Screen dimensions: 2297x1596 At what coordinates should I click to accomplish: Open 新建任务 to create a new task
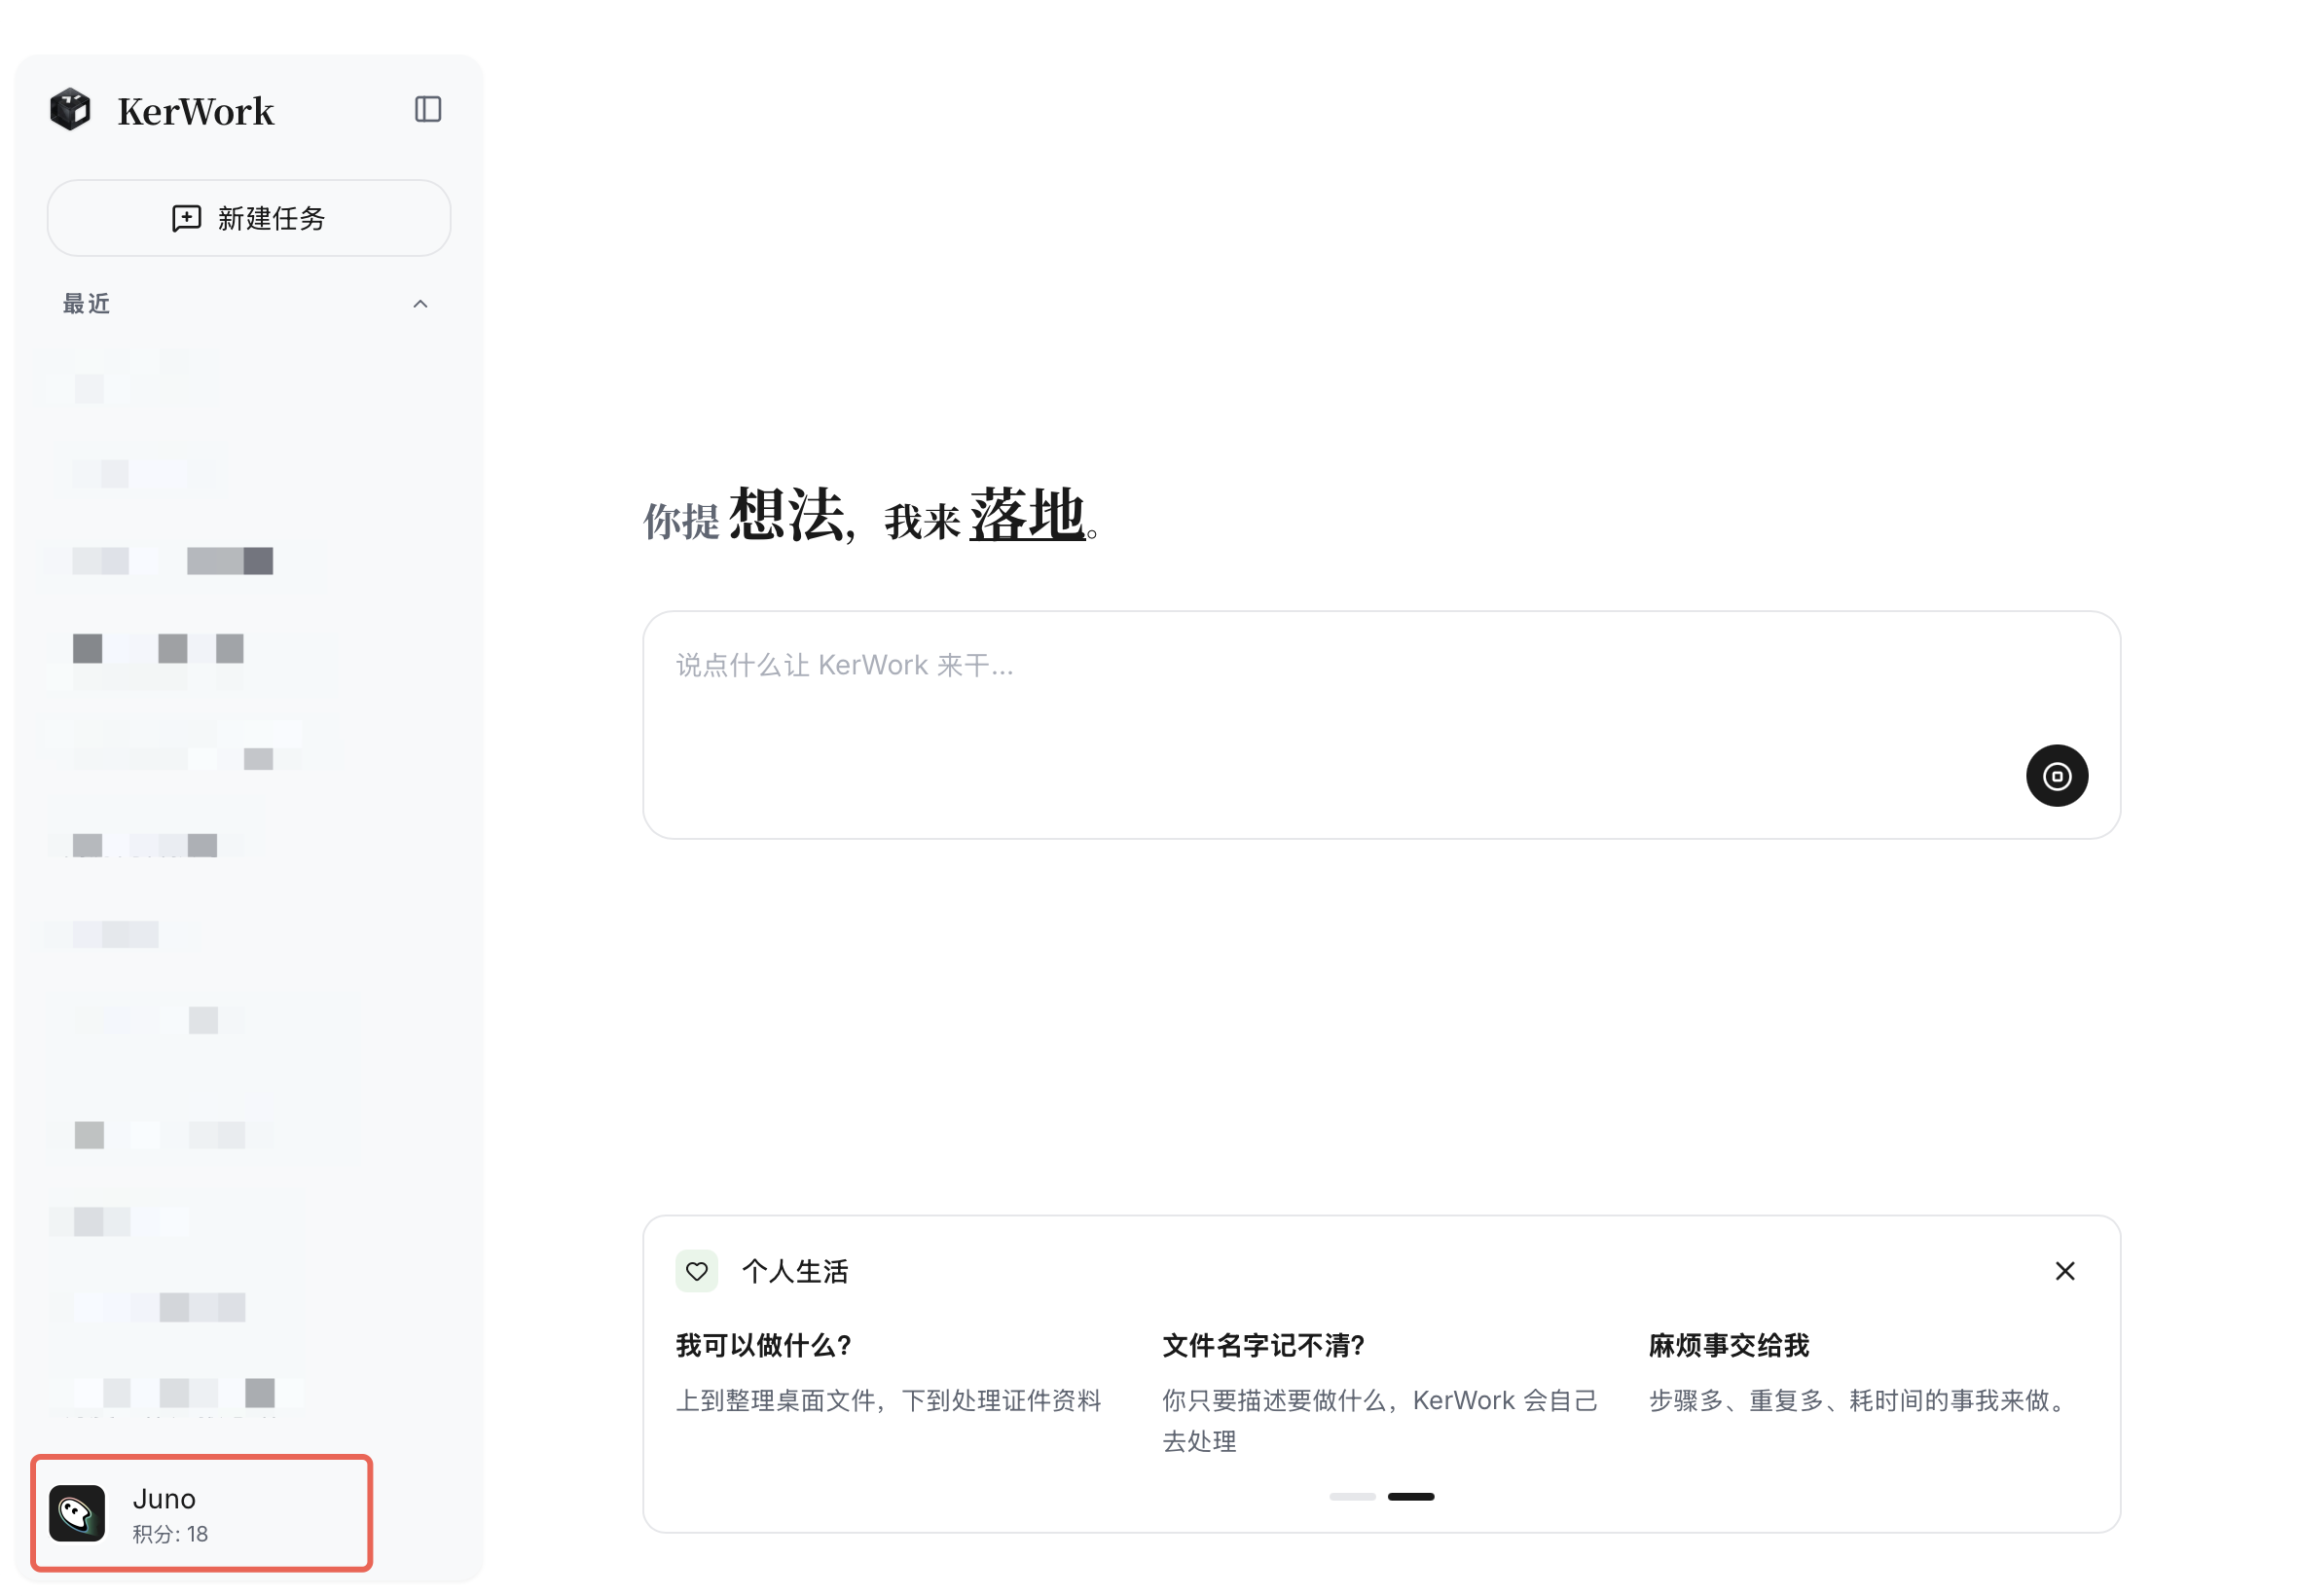tap(248, 218)
